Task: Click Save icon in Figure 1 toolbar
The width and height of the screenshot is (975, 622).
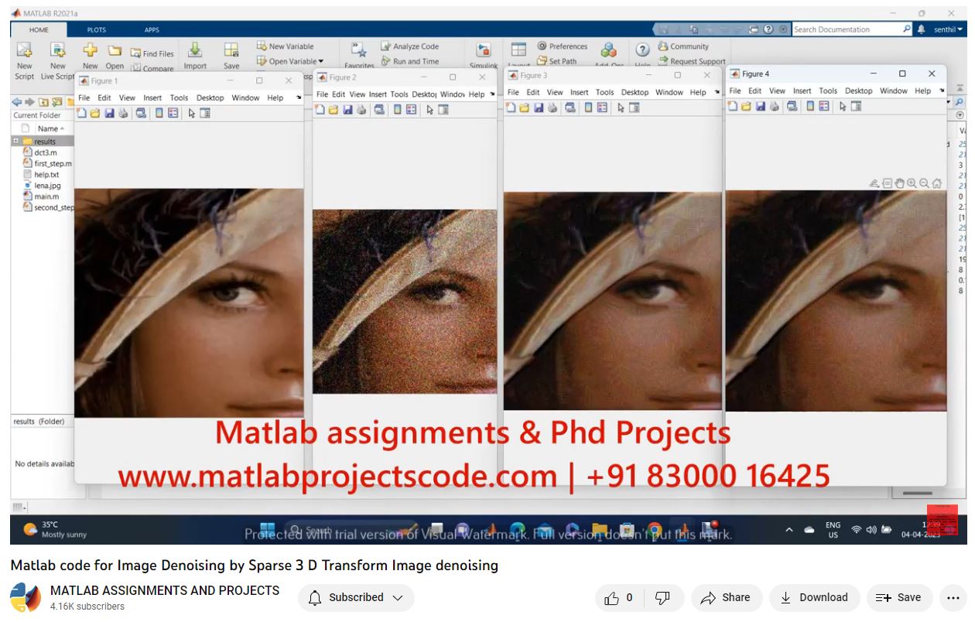Action: coord(109,113)
